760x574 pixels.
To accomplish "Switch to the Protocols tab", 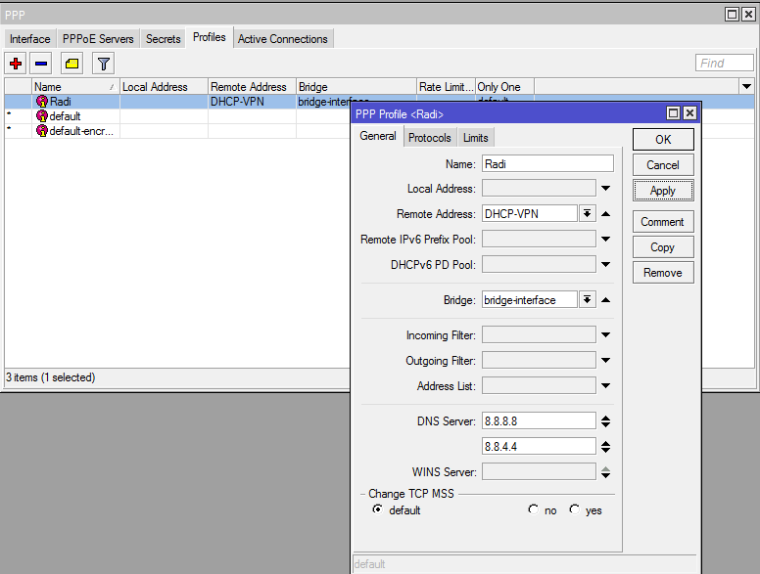I will [x=429, y=137].
